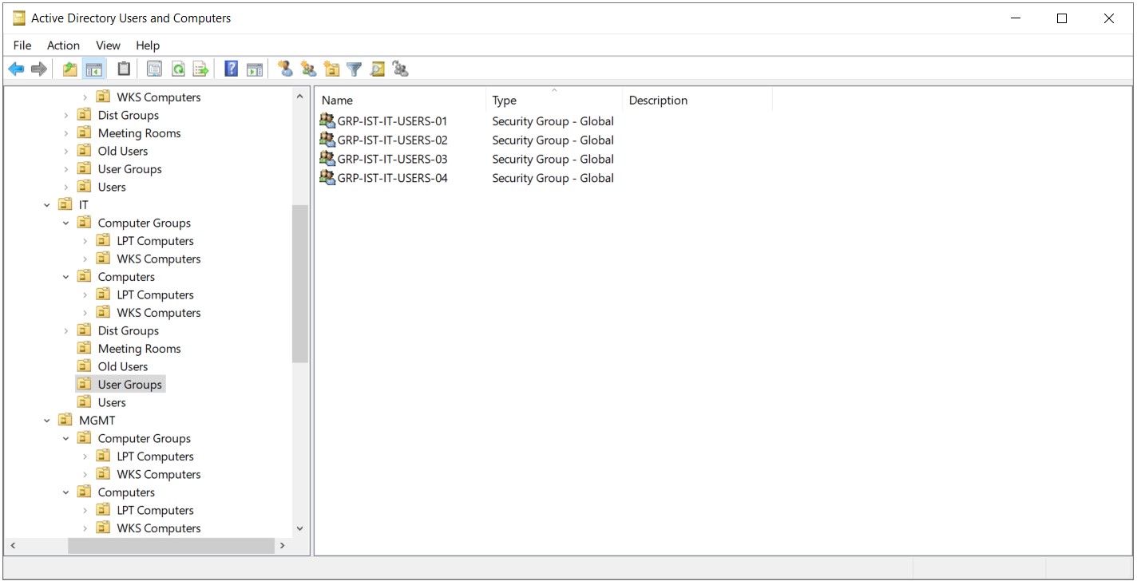Select the MGMT tree node label
1137x581 pixels.
[97, 421]
